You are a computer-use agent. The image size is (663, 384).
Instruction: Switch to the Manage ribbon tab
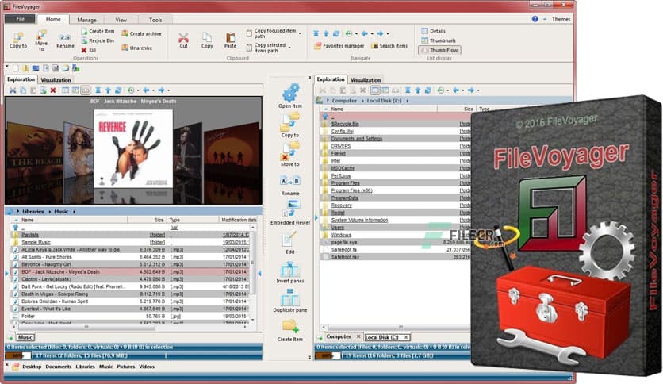(x=86, y=20)
